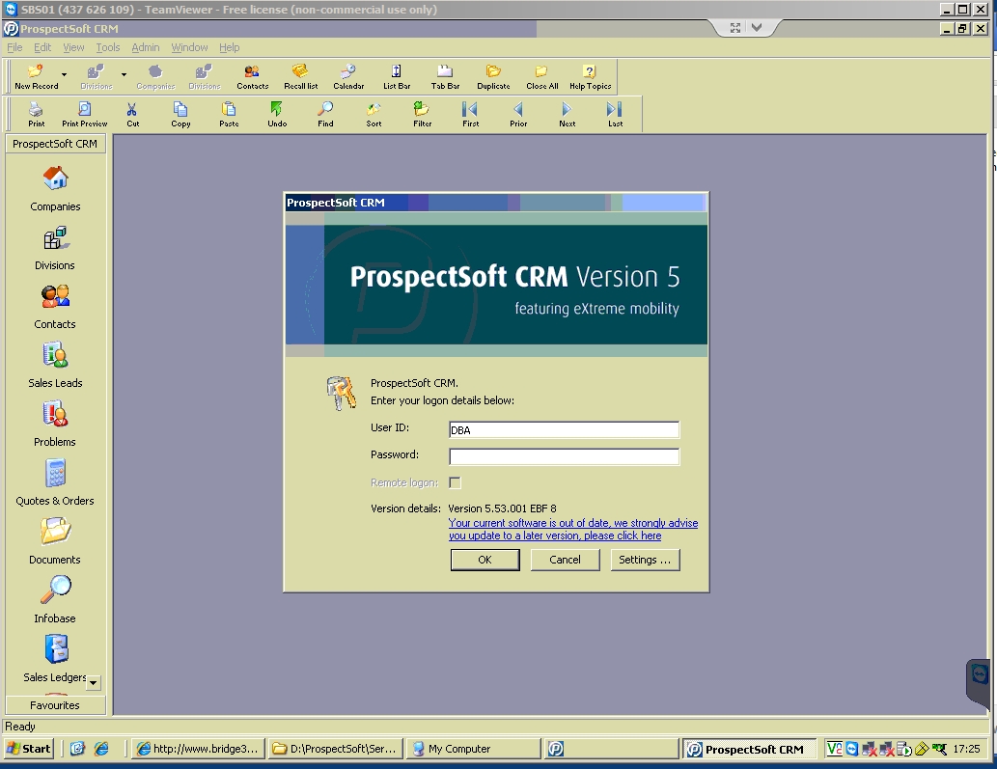
Task: Open Help Topics from the toolbar
Action: pyautogui.click(x=590, y=77)
